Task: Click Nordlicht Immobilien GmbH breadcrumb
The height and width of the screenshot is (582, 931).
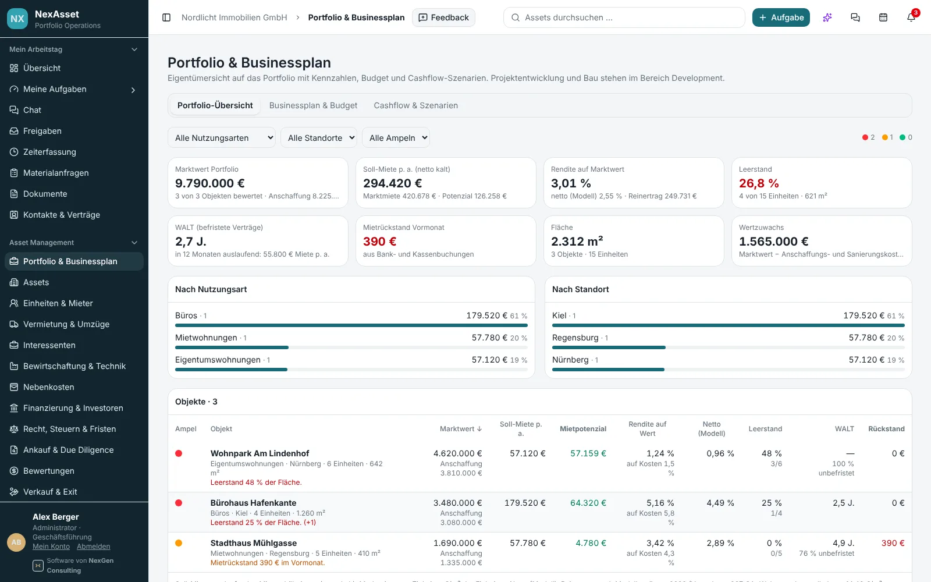Action: 234,17
